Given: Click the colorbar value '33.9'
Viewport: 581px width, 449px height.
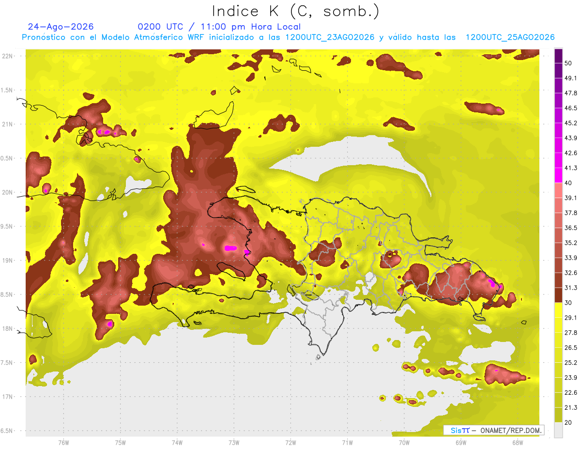Looking at the screenshot, I should pyautogui.click(x=571, y=258).
